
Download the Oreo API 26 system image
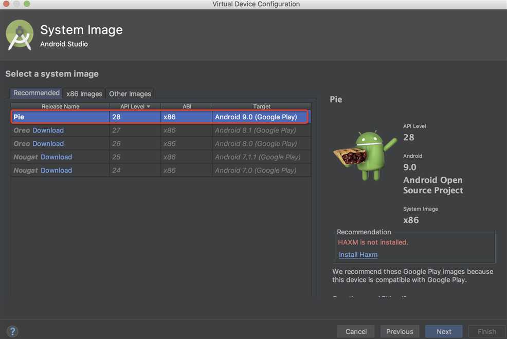tap(48, 144)
